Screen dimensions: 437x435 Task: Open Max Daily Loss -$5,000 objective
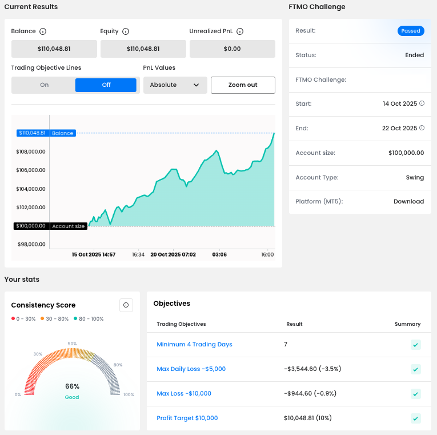191,369
